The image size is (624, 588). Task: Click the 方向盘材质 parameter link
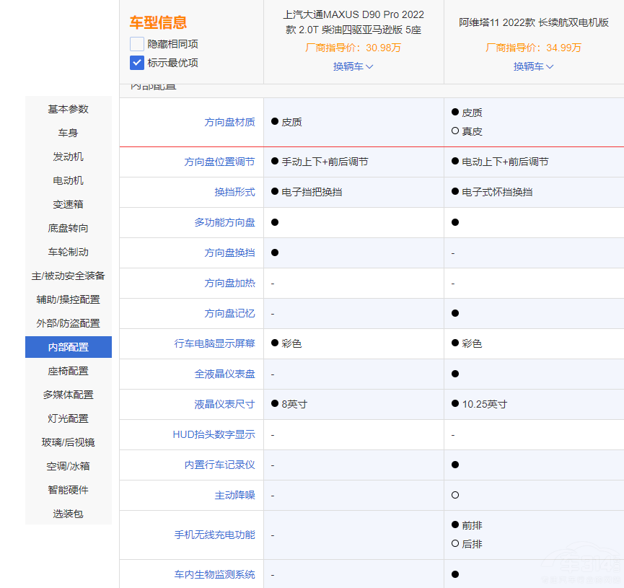point(229,122)
